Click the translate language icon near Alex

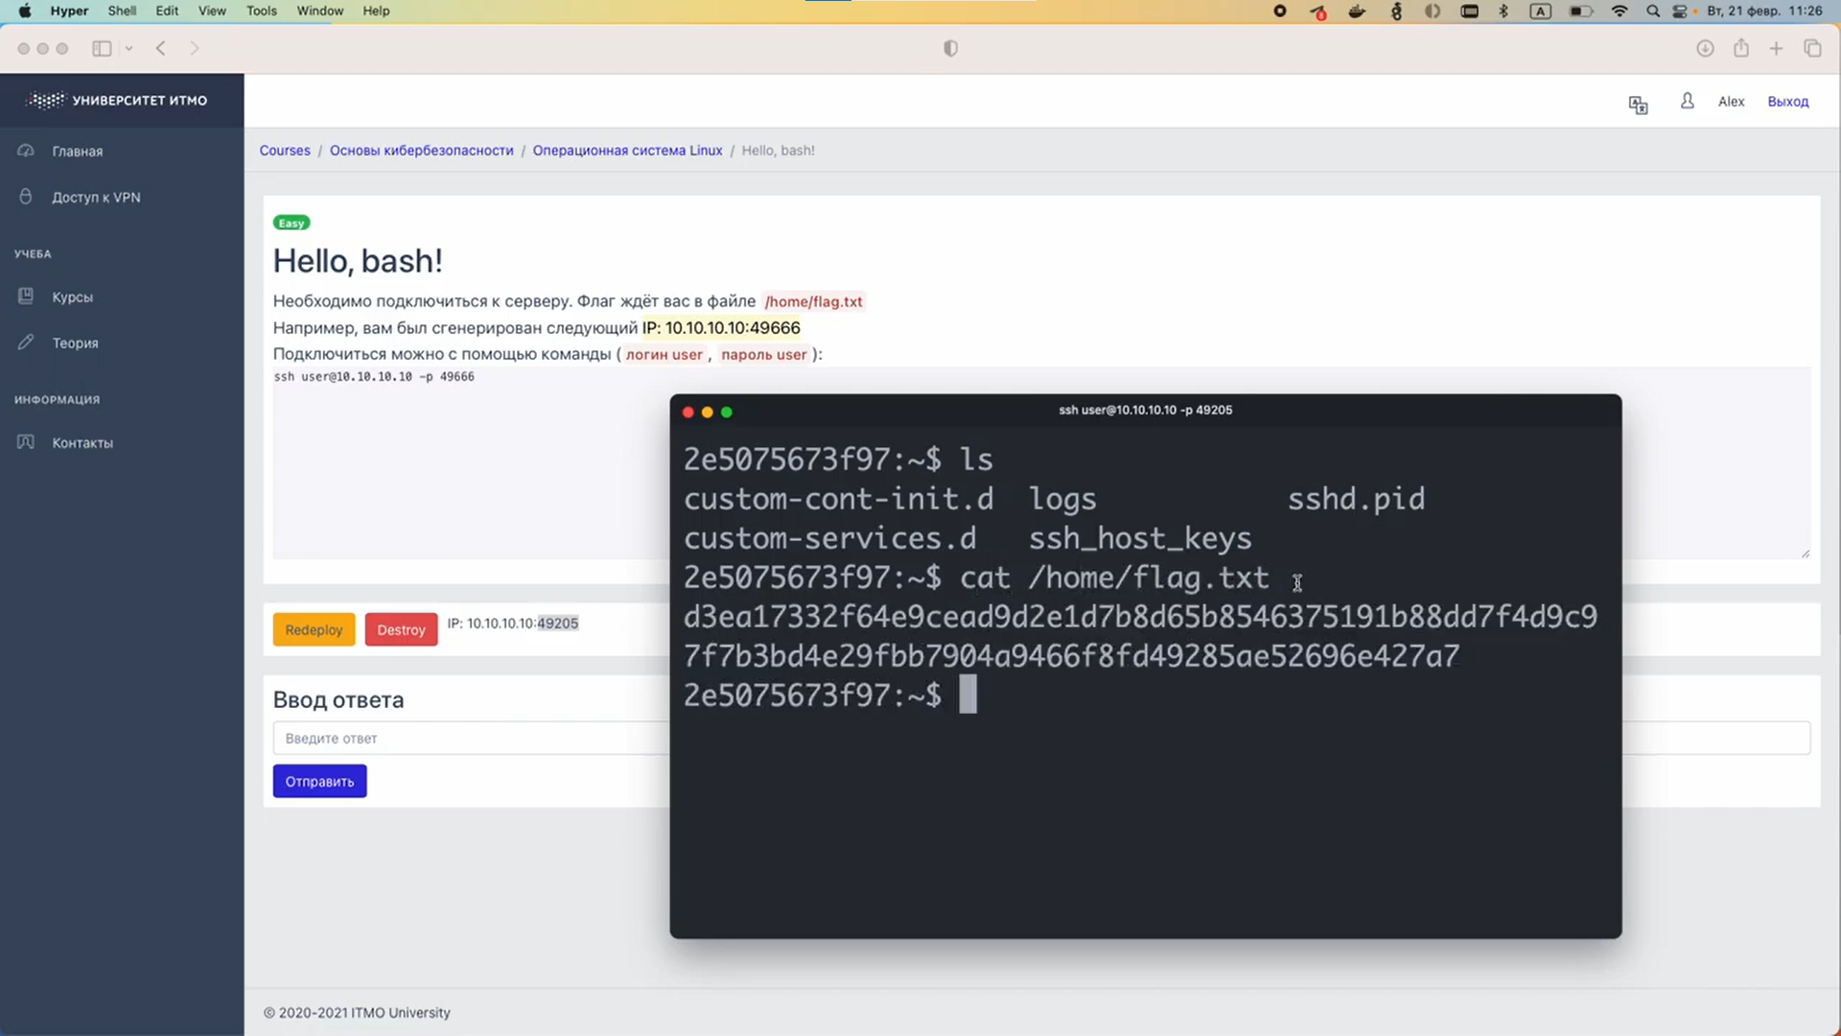click(x=1638, y=105)
